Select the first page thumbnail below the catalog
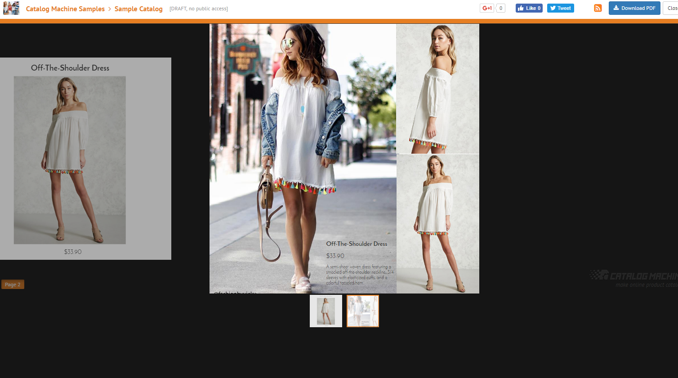This screenshot has width=678, height=378. coord(326,311)
